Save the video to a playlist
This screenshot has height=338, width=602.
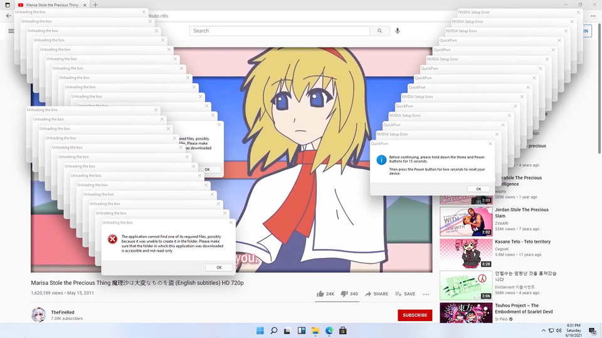(x=405, y=294)
